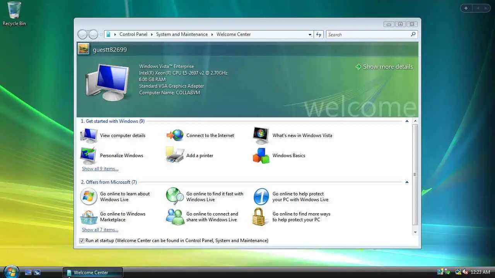Click the network warning tray icon
Image resolution: width=495 pixels, height=278 pixels.
coord(458,272)
